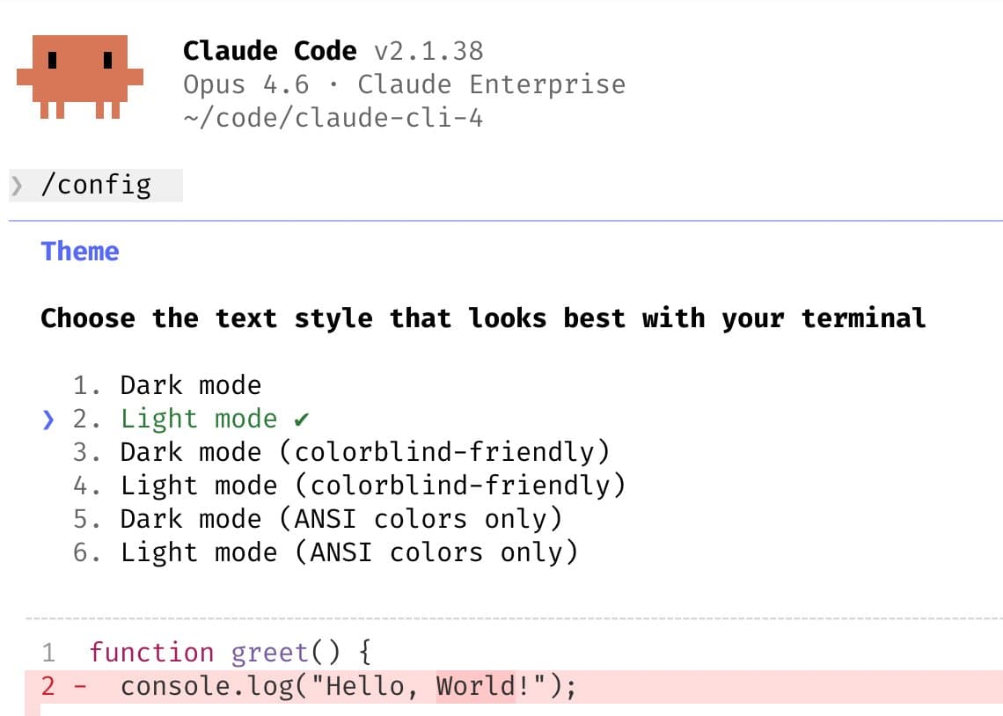Image resolution: width=1003 pixels, height=716 pixels.
Task: Select Dark mode theme
Action: 190,385
